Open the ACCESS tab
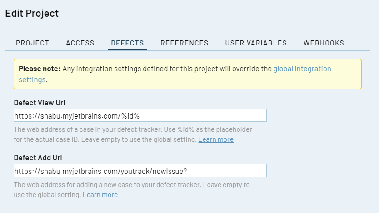The height and width of the screenshot is (213, 379). click(80, 43)
